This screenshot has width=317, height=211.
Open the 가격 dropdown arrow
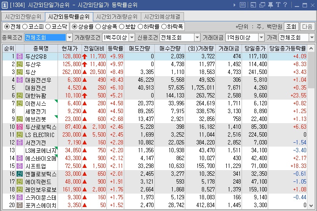(312, 37)
